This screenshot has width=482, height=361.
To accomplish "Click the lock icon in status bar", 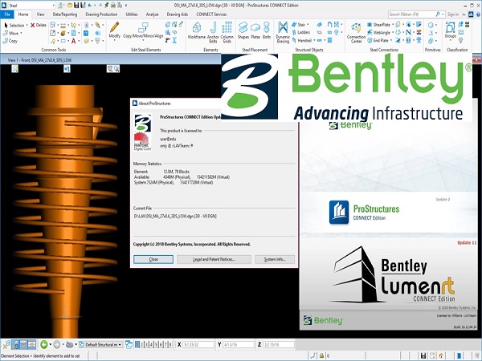I will click(321, 355).
